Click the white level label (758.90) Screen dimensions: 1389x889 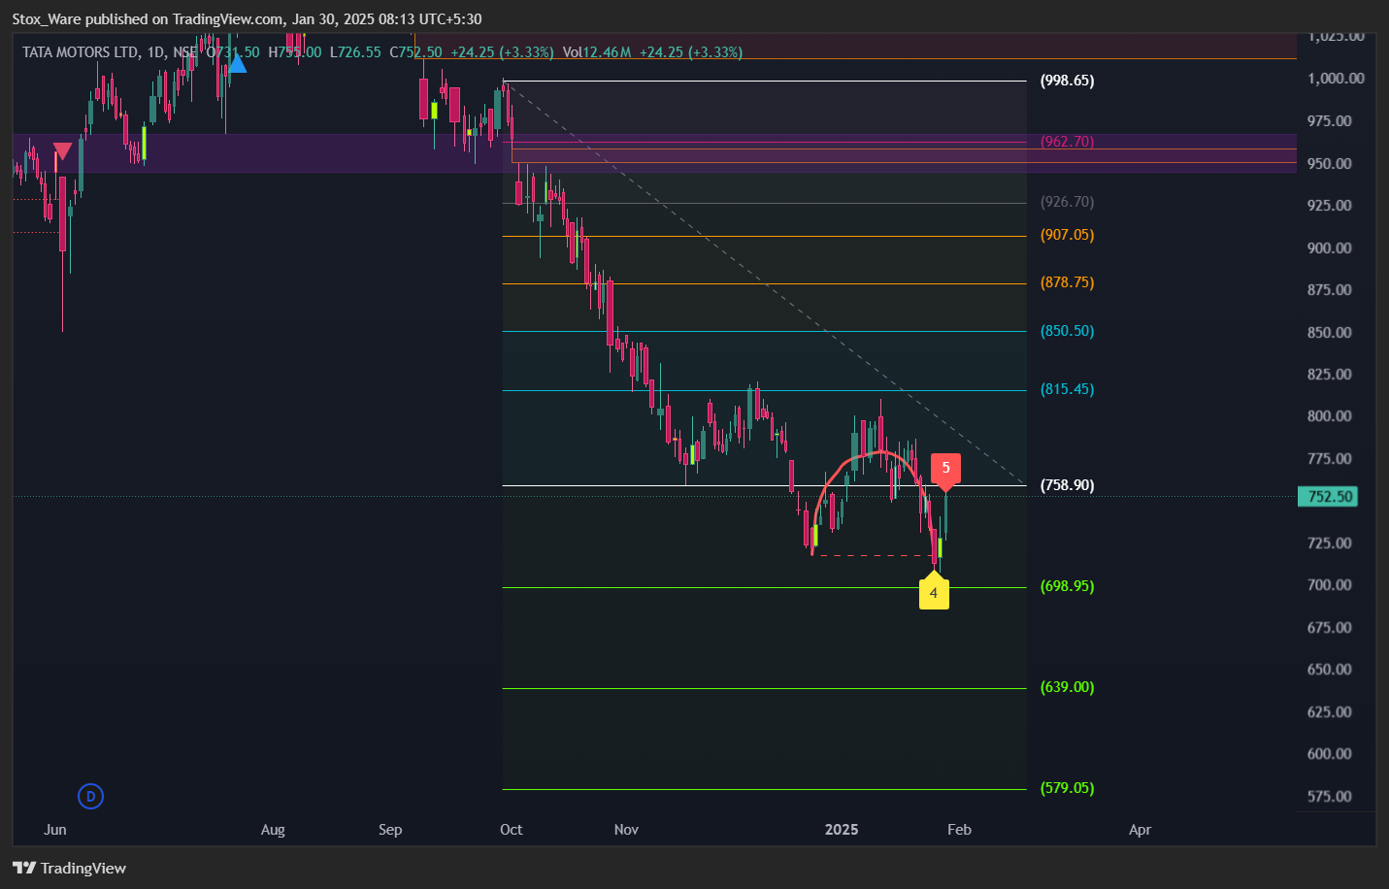coord(1067,485)
